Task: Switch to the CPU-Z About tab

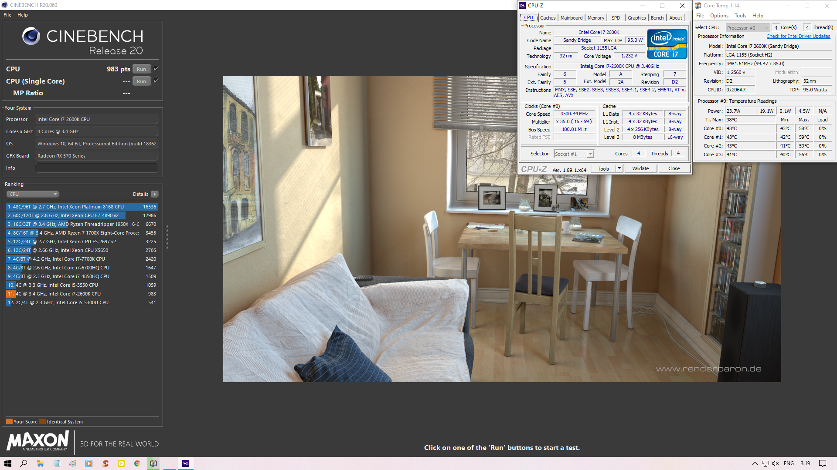Action: [x=676, y=18]
